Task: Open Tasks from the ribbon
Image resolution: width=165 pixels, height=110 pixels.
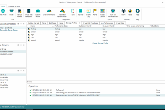Action: pos(72,12)
